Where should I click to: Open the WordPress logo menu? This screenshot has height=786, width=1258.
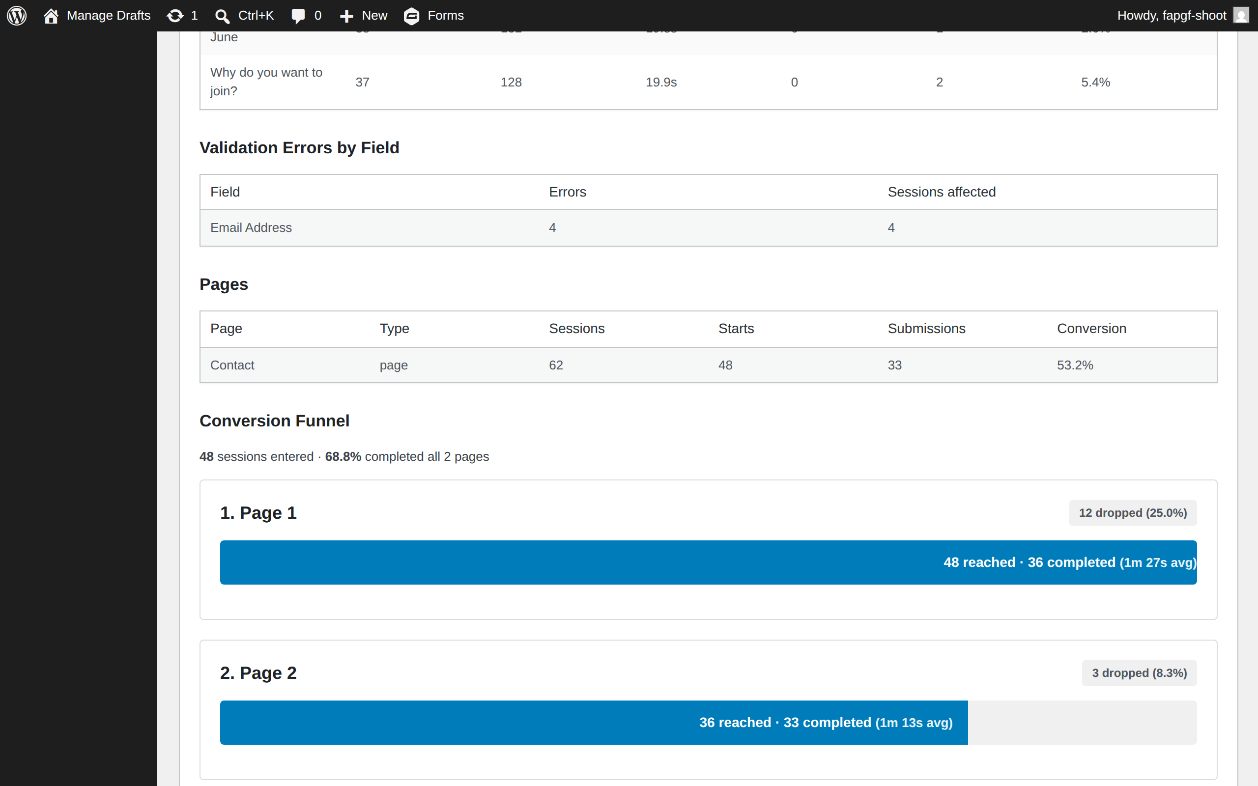17,16
